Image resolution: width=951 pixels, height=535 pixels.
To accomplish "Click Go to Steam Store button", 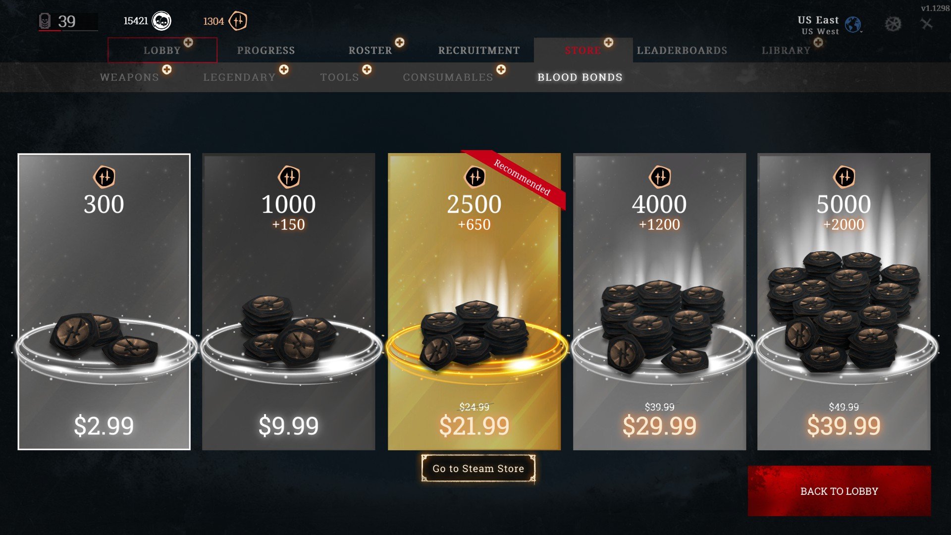I will (x=478, y=469).
